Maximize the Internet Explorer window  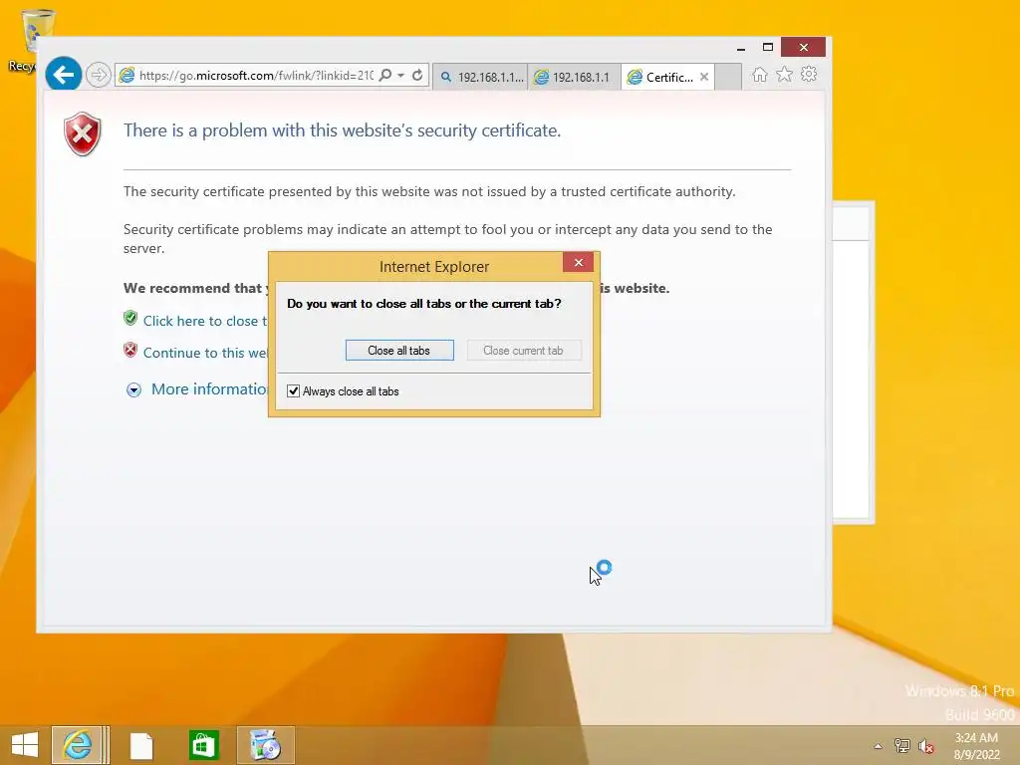[768, 48]
